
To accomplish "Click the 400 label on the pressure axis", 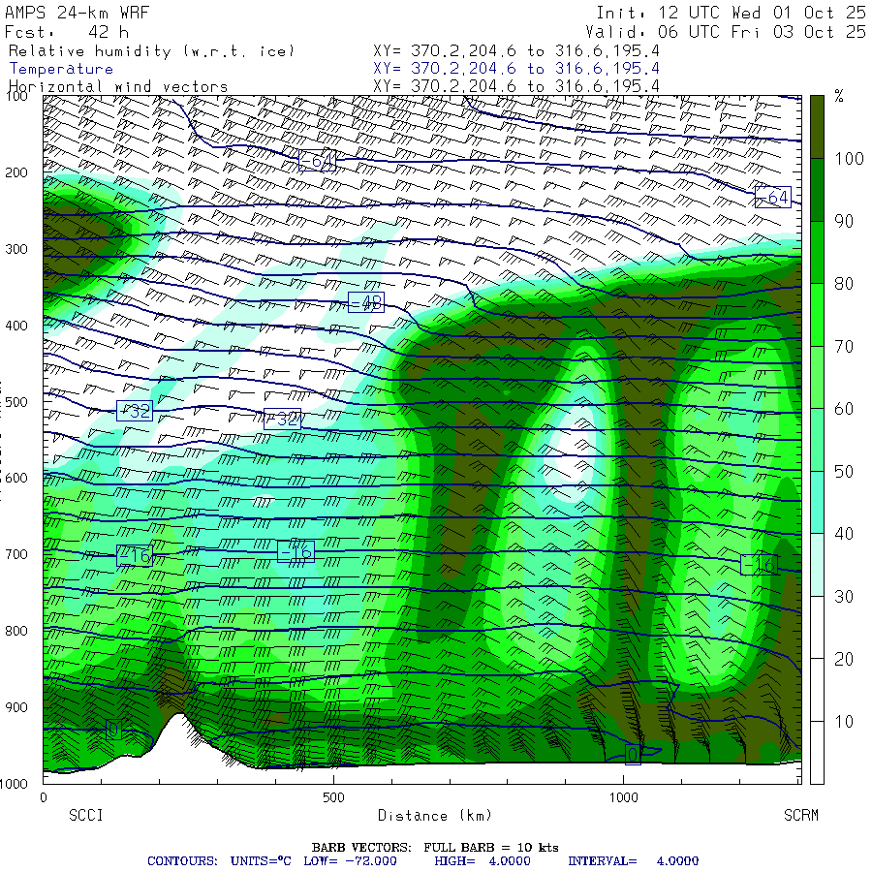I will click(x=16, y=326).
